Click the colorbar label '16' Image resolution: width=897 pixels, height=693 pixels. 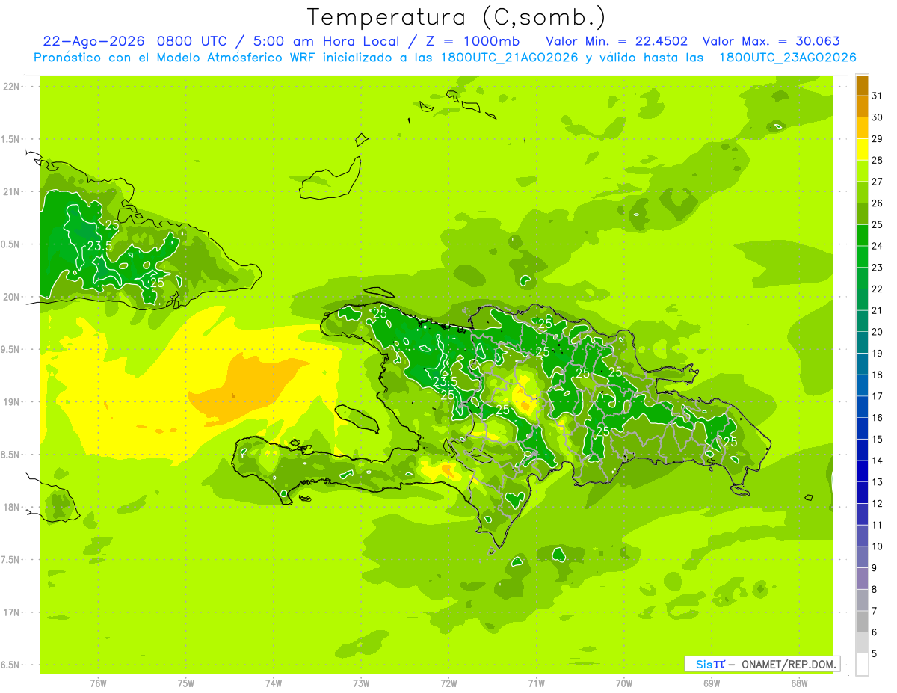pyautogui.click(x=878, y=417)
